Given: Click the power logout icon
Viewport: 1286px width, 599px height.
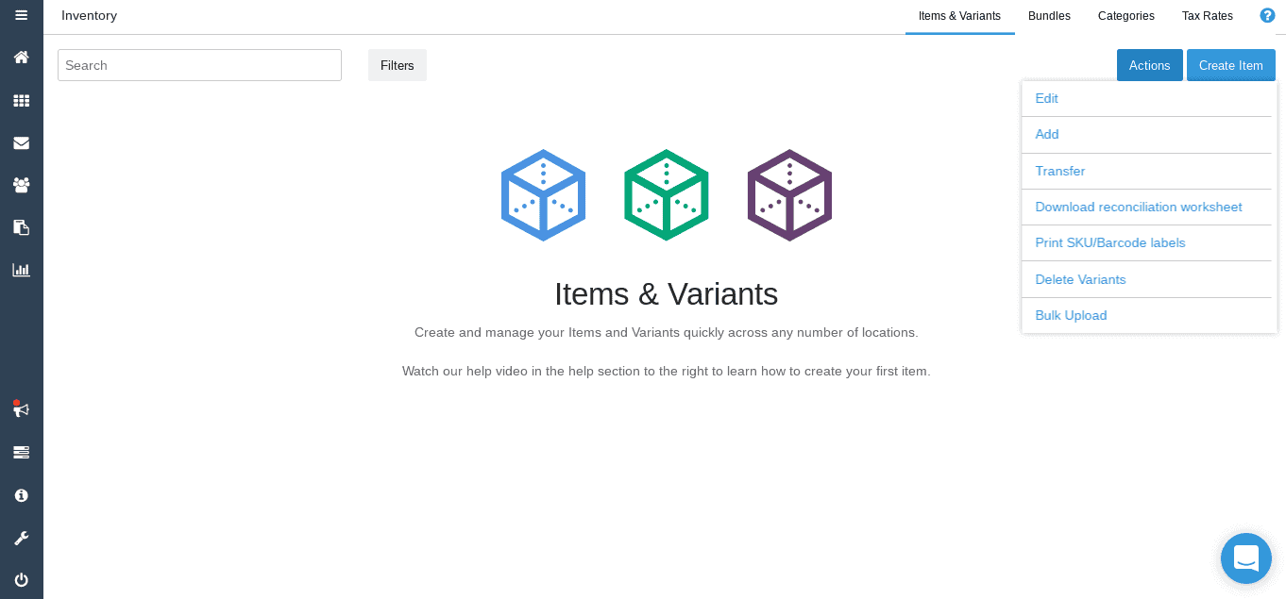Looking at the screenshot, I should (x=21, y=580).
